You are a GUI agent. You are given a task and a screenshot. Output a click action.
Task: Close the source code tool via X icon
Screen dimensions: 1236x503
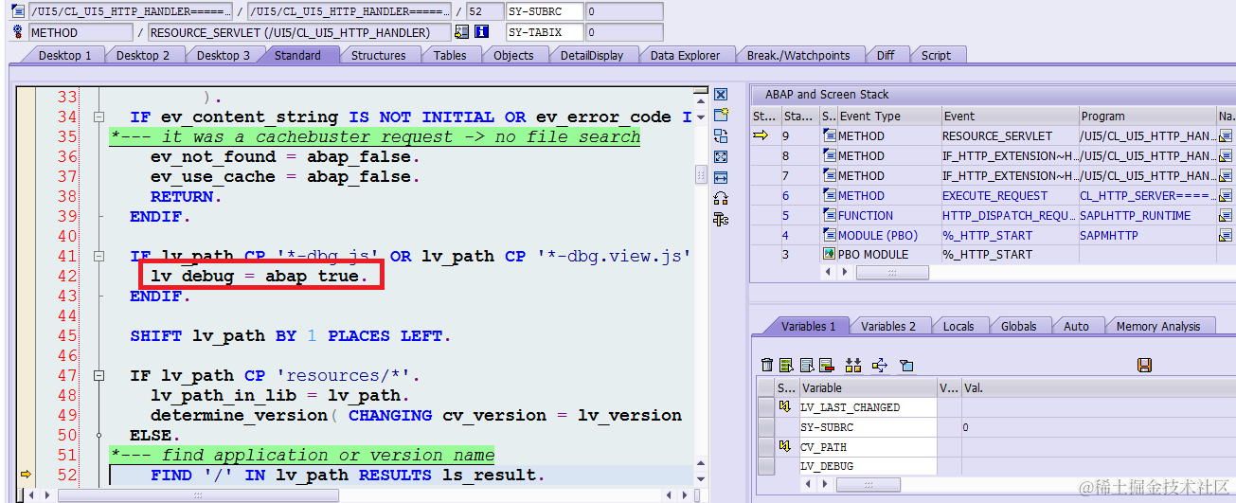(721, 95)
